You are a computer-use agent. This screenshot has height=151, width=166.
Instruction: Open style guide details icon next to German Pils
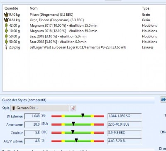point(73,108)
